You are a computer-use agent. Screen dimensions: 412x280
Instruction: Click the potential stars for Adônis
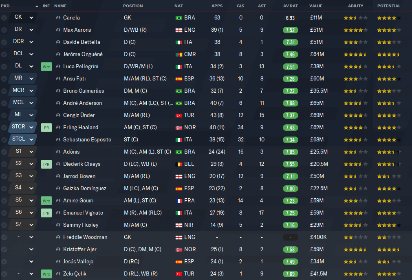(389, 152)
